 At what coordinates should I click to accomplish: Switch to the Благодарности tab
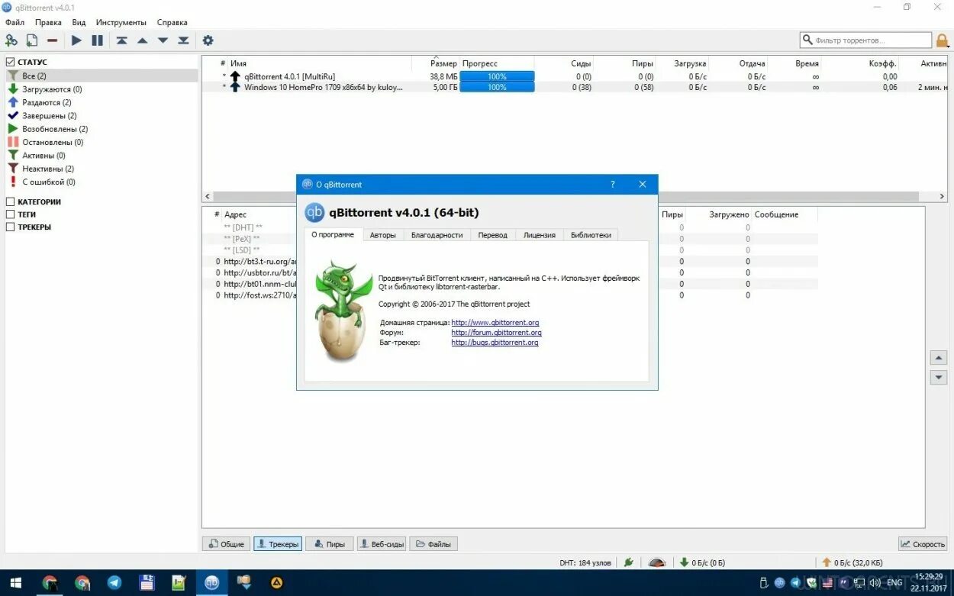437,235
